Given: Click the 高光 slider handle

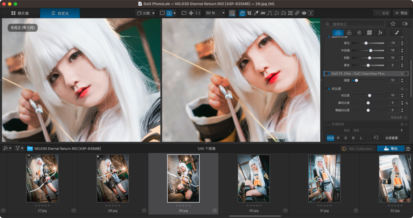Looking at the screenshot, I should (366, 43).
